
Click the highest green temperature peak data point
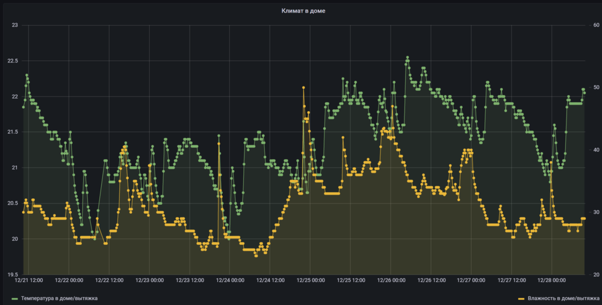(x=408, y=58)
